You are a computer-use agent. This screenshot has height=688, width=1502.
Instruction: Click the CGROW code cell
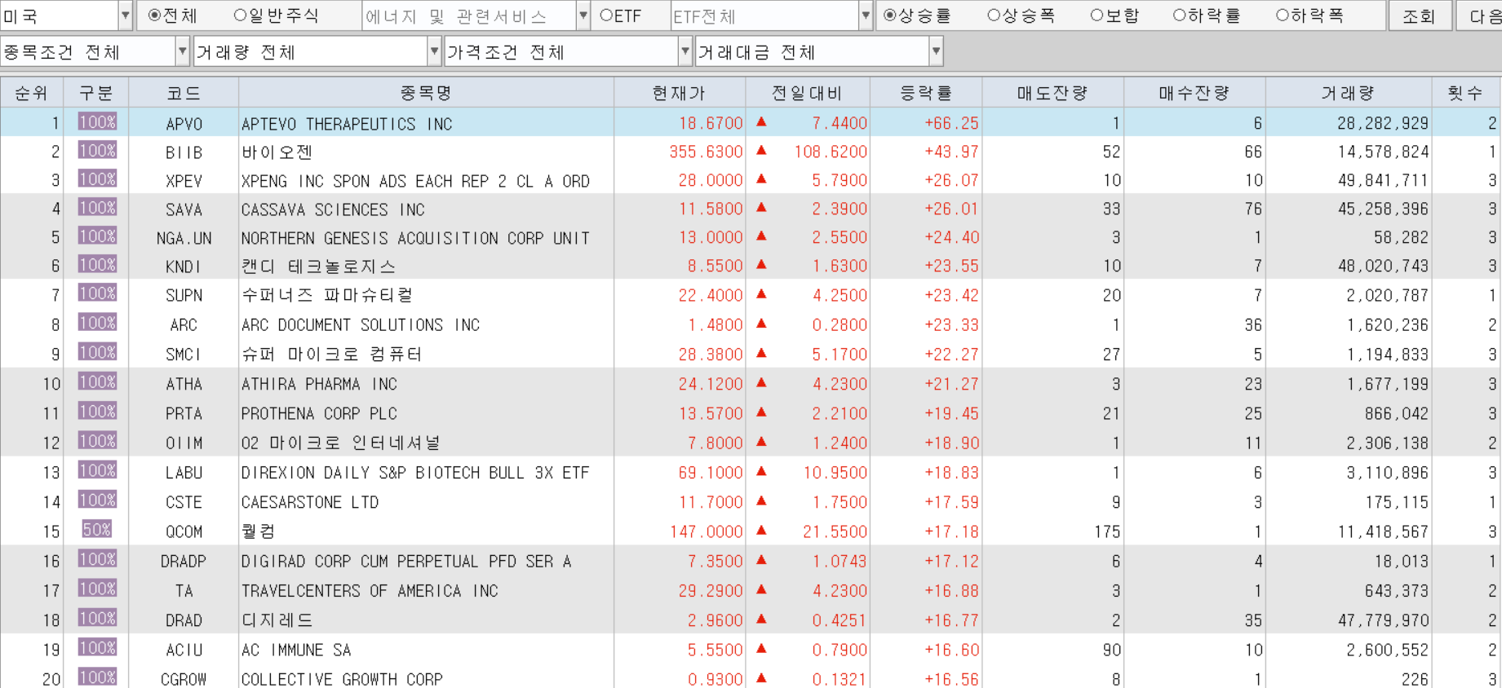coord(184,679)
